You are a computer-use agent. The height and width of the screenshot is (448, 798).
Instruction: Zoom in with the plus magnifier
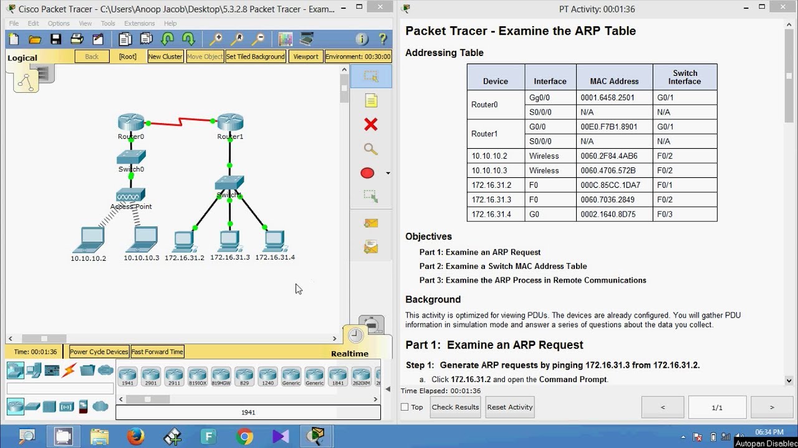(x=216, y=39)
